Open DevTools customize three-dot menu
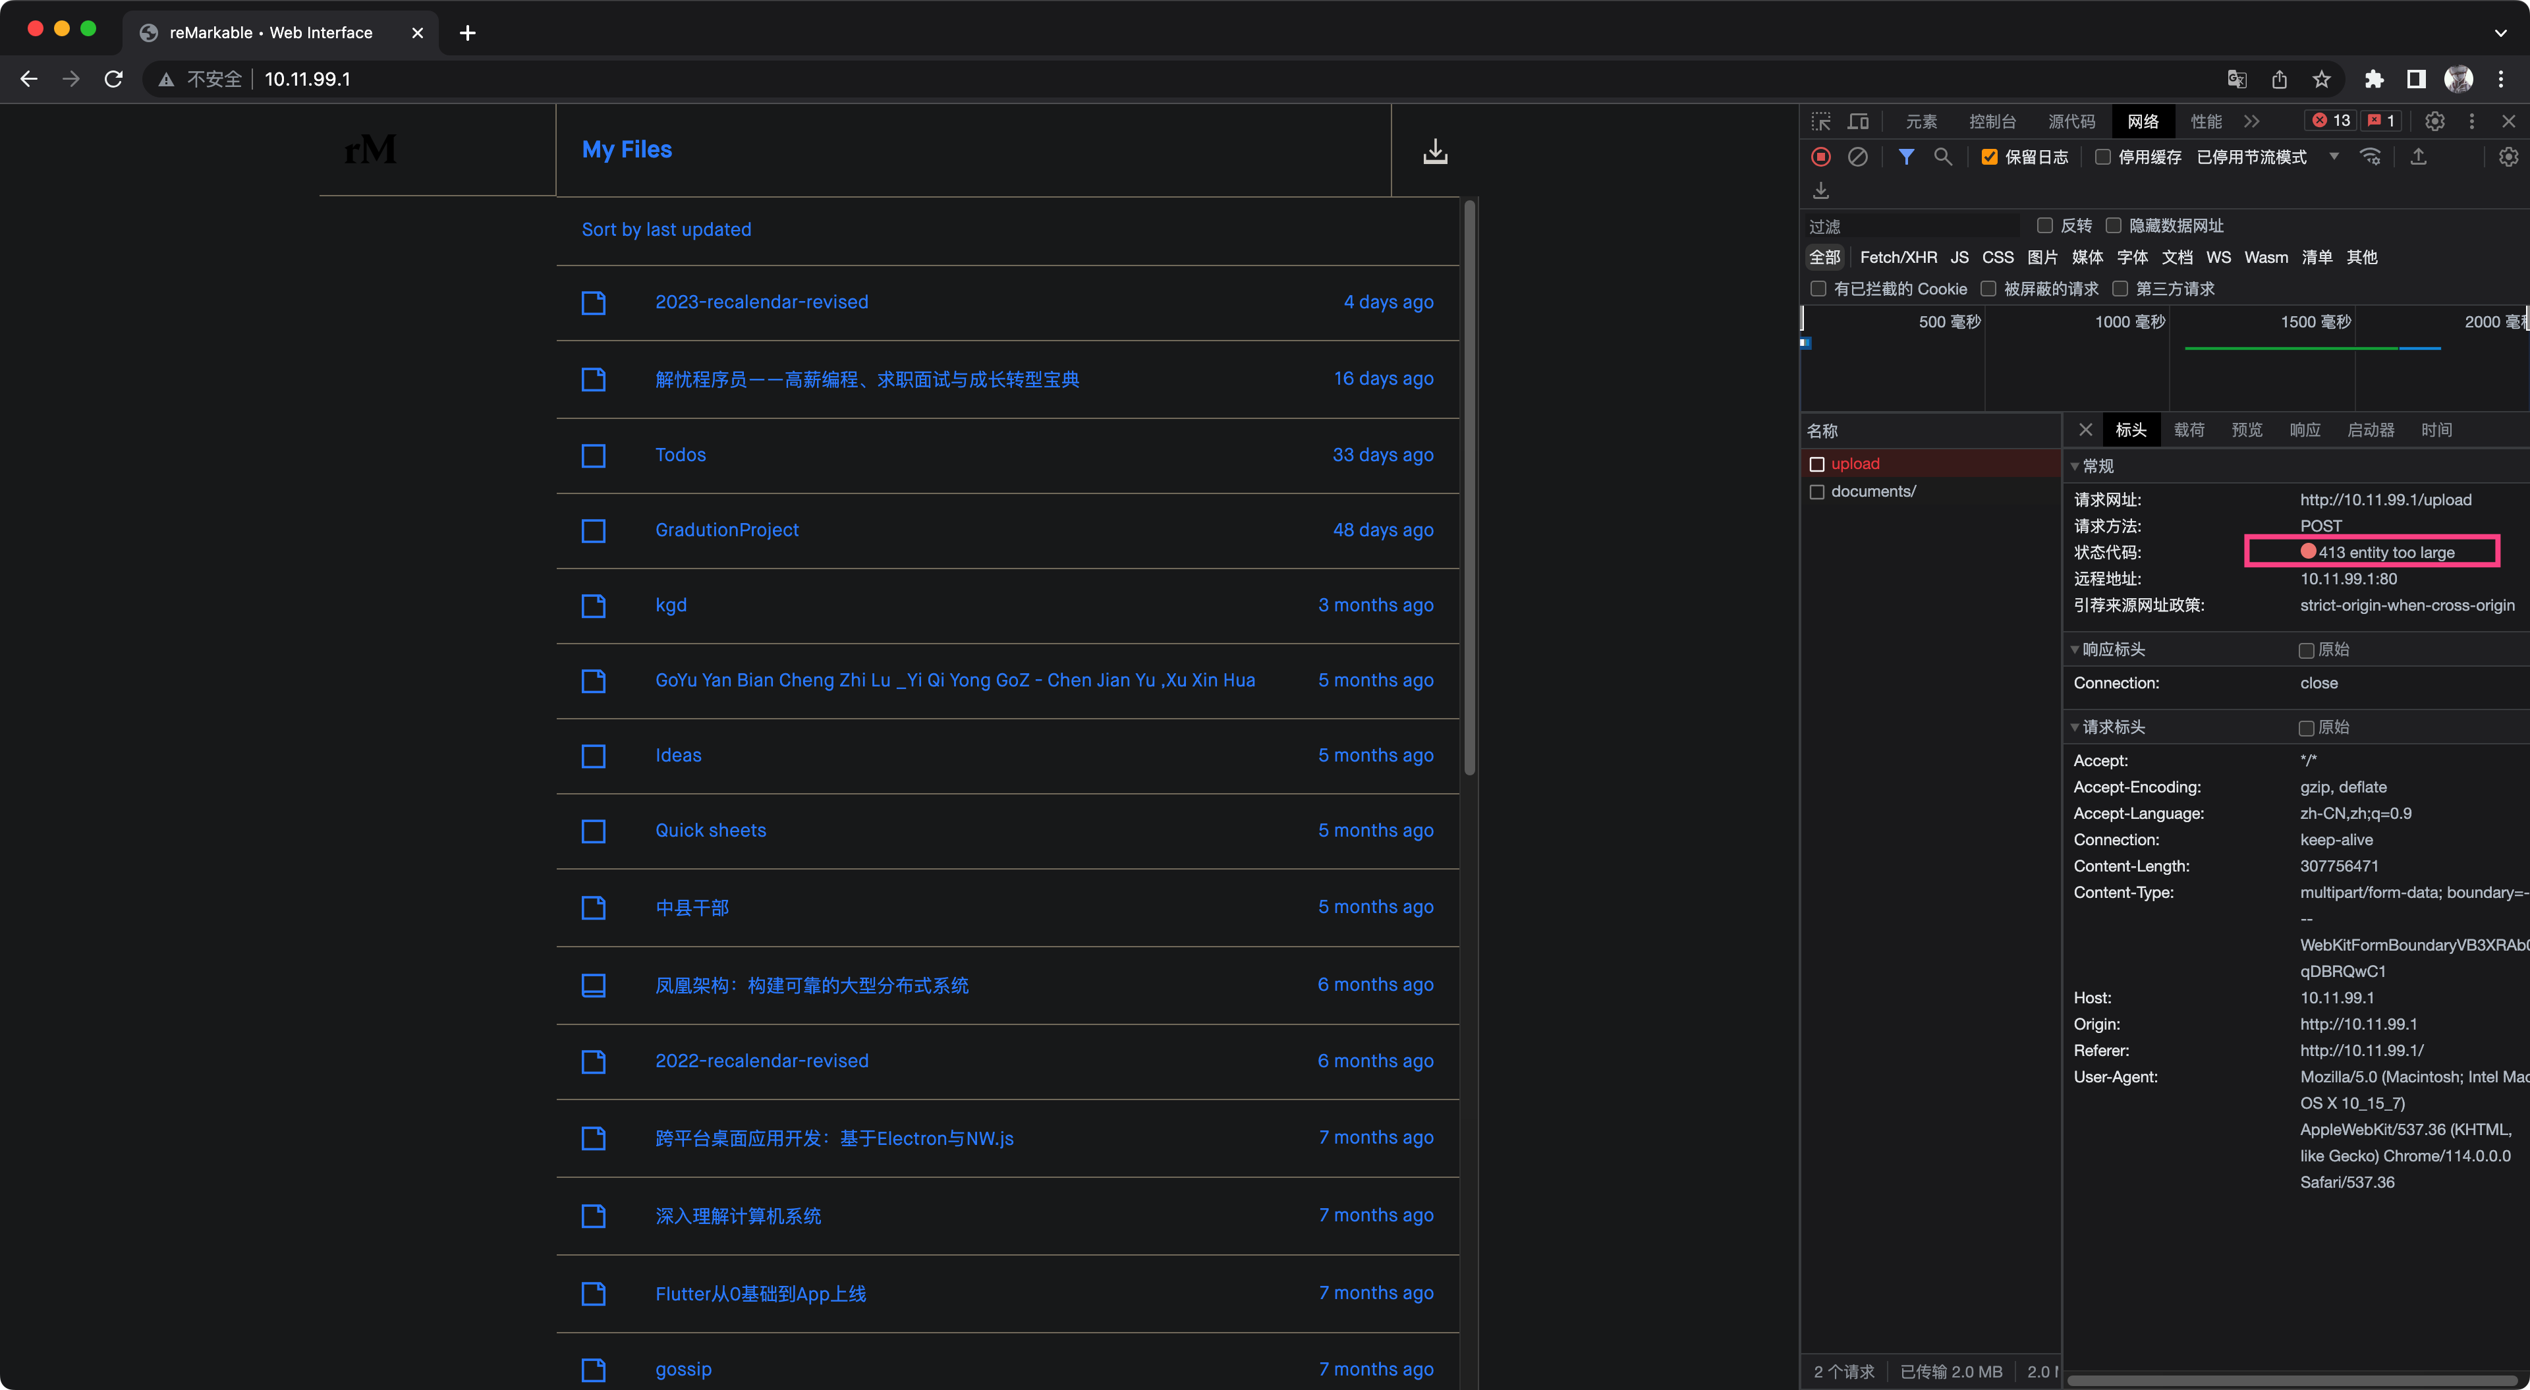2530x1390 pixels. [x=2472, y=121]
